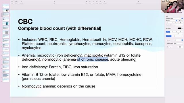Click the Add Slide toolbar button

[x=21, y=2]
